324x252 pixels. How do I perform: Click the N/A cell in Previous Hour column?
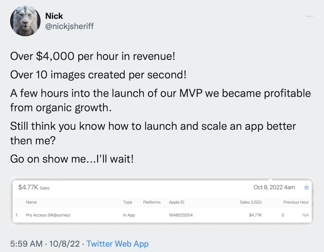click(305, 215)
